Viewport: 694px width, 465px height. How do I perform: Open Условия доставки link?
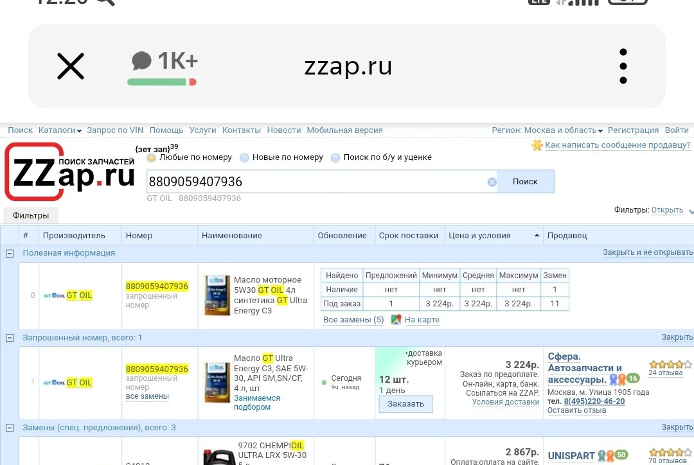point(506,402)
